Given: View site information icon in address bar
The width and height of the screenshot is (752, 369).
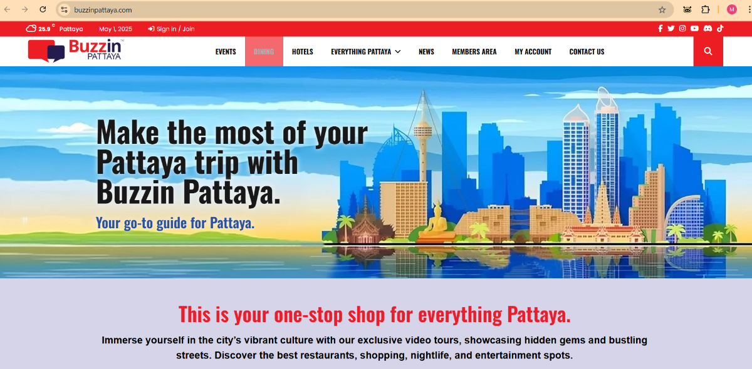Looking at the screenshot, I should click(64, 9).
